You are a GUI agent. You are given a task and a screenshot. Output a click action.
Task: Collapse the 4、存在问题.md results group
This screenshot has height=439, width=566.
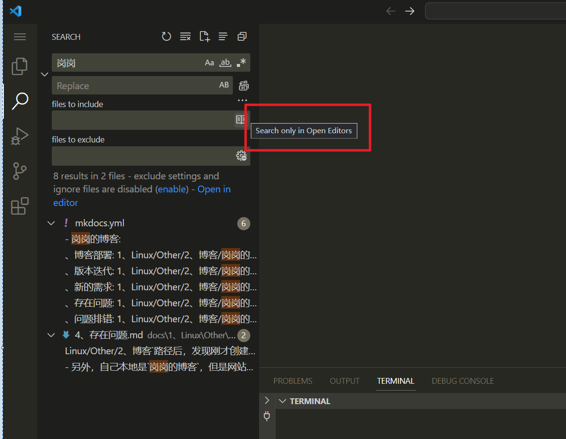(51, 335)
